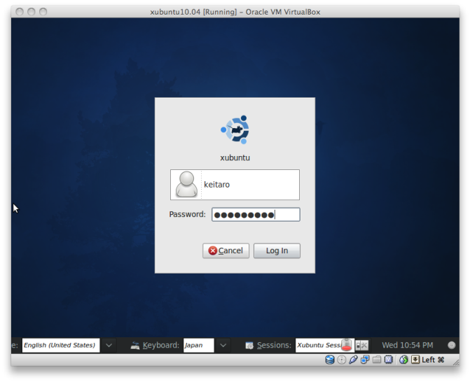Image resolution: width=470 pixels, height=382 pixels.
Task: Open the Japan keyboard layout box
Action: [x=199, y=345]
